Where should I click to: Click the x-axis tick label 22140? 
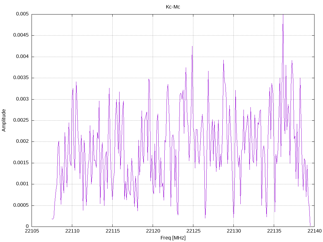[314, 231]
